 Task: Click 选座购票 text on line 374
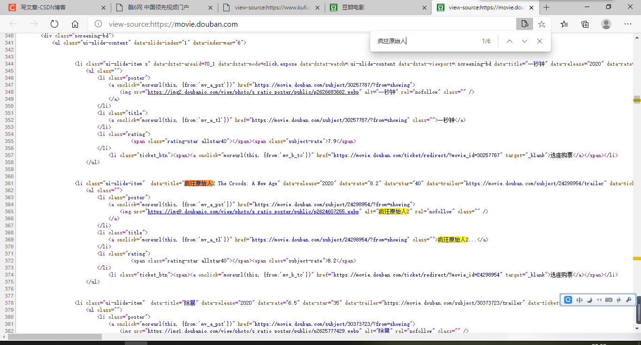[x=561, y=275]
